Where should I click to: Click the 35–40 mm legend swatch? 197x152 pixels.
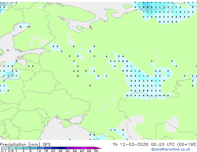pos(77,148)
